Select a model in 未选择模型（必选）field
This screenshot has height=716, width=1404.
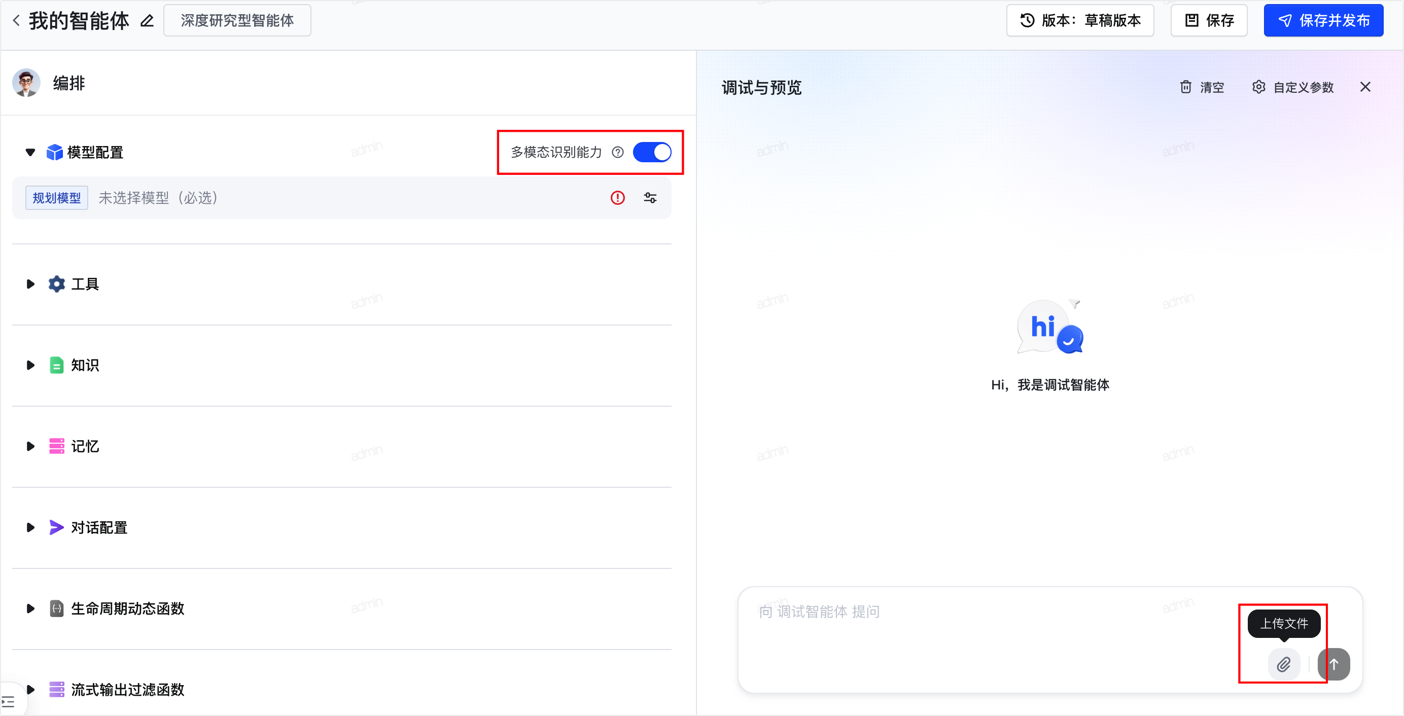tap(342, 198)
